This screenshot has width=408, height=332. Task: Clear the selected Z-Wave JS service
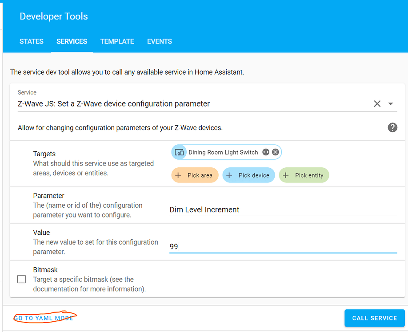pyautogui.click(x=377, y=104)
